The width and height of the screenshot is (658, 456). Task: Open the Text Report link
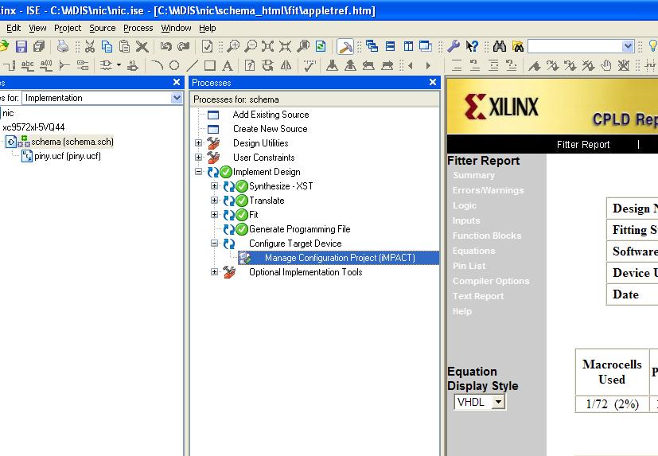tap(478, 296)
